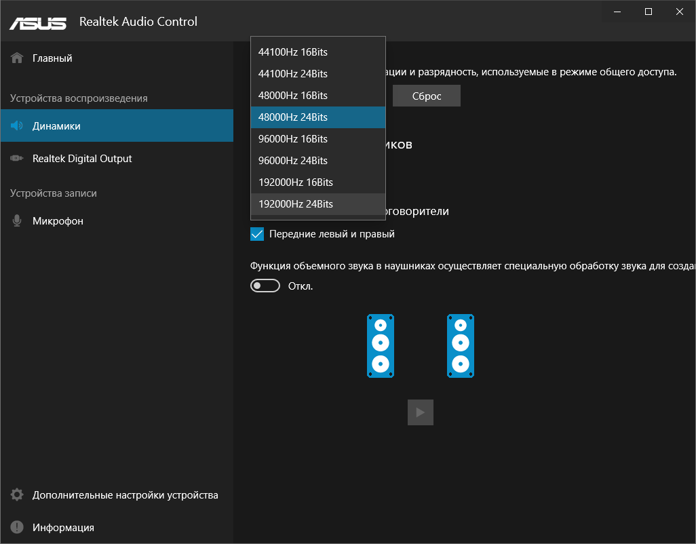Viewport: 696px width, 544px height.
Task: Toggle the headphone surround sound switch
Action: (x=265, y=286)
